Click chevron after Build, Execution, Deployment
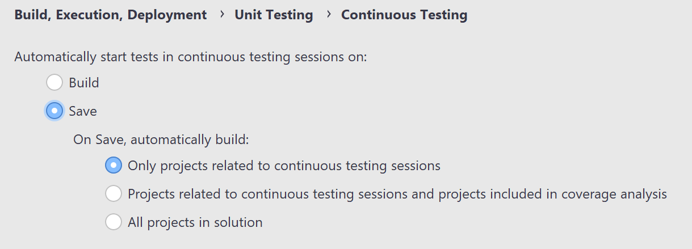The width and height of the screenshot is (692, 249). click(x=222, y=15)
